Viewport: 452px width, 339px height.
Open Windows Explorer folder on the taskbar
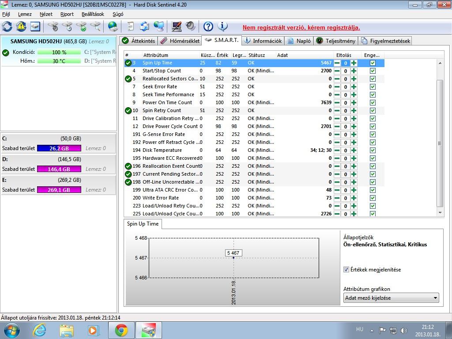tap(66, 330)
